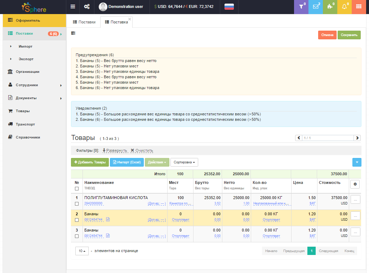Open the blue envelope messages icon
Viewport: 369px width, 273px height.
pyautogui.click(x=315, y=6)
